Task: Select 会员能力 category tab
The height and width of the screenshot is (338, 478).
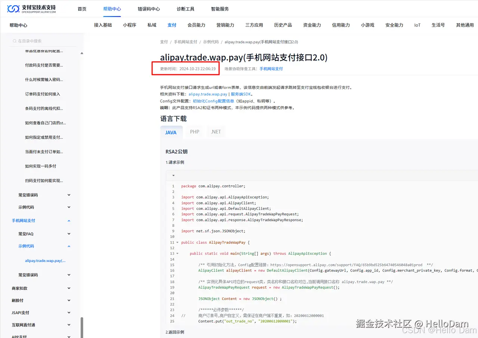Action: [196, 25]
